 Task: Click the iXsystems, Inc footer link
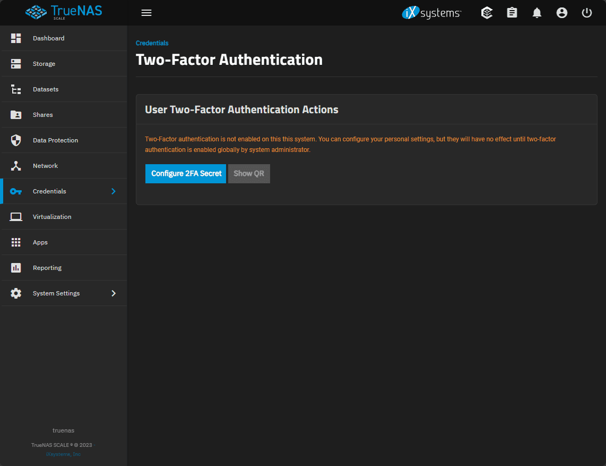click(x=63, y=454)
